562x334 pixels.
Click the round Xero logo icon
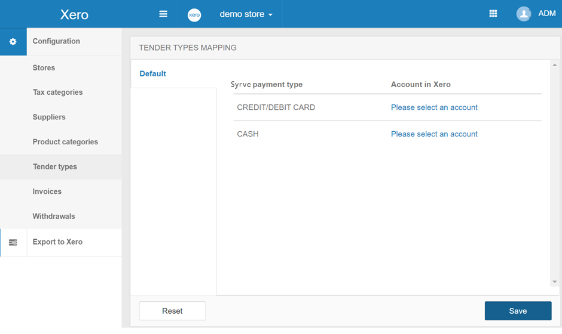coord(194,15)
